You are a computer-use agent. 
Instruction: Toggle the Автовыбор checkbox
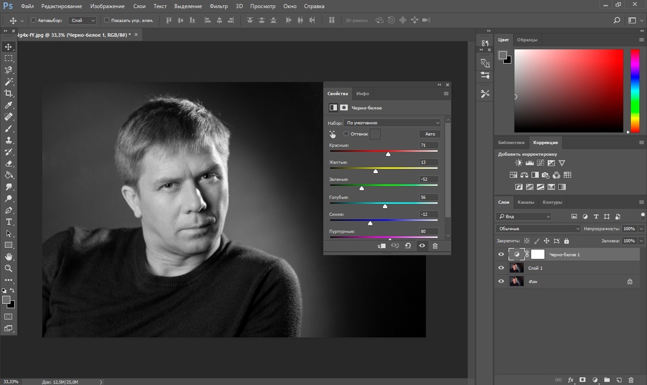33,21
